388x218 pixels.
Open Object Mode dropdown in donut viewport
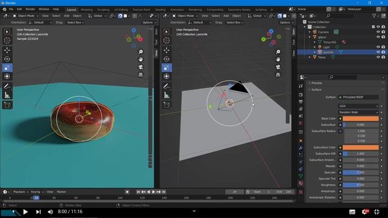coord(25,16)
